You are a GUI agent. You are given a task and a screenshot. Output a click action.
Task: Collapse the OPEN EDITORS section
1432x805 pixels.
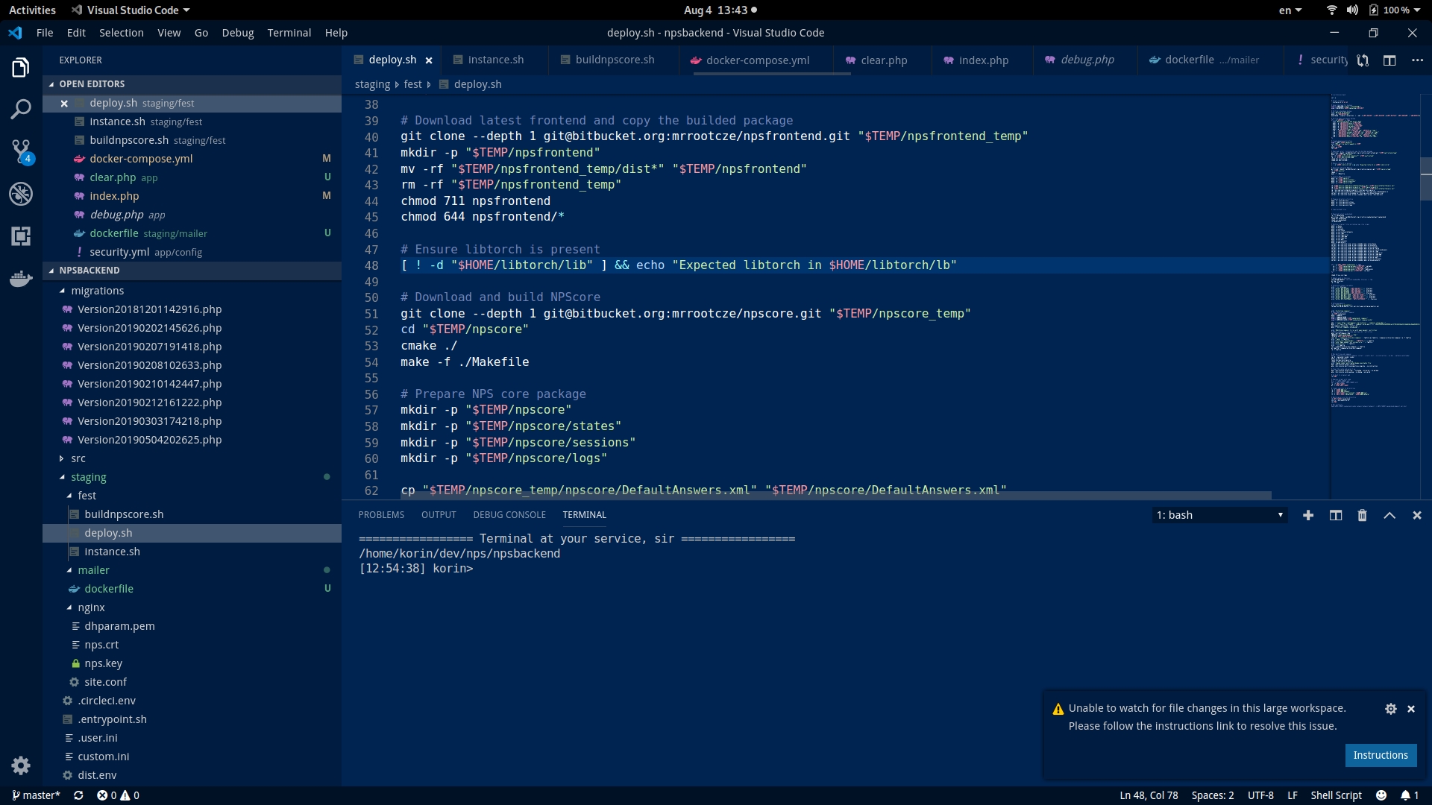coord(92,84)
